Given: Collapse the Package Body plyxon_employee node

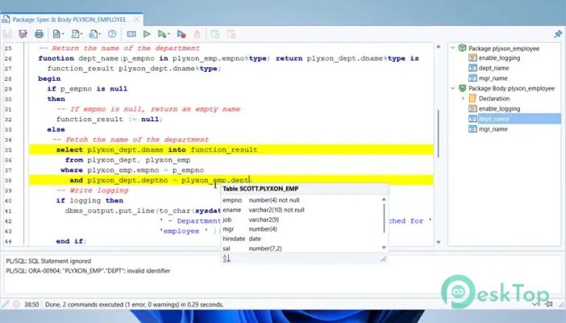Looking at the screenshot, I should click(x=453, y=88).
